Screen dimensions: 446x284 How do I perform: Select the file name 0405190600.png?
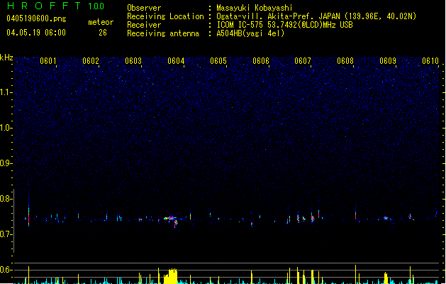pos(36,18)
